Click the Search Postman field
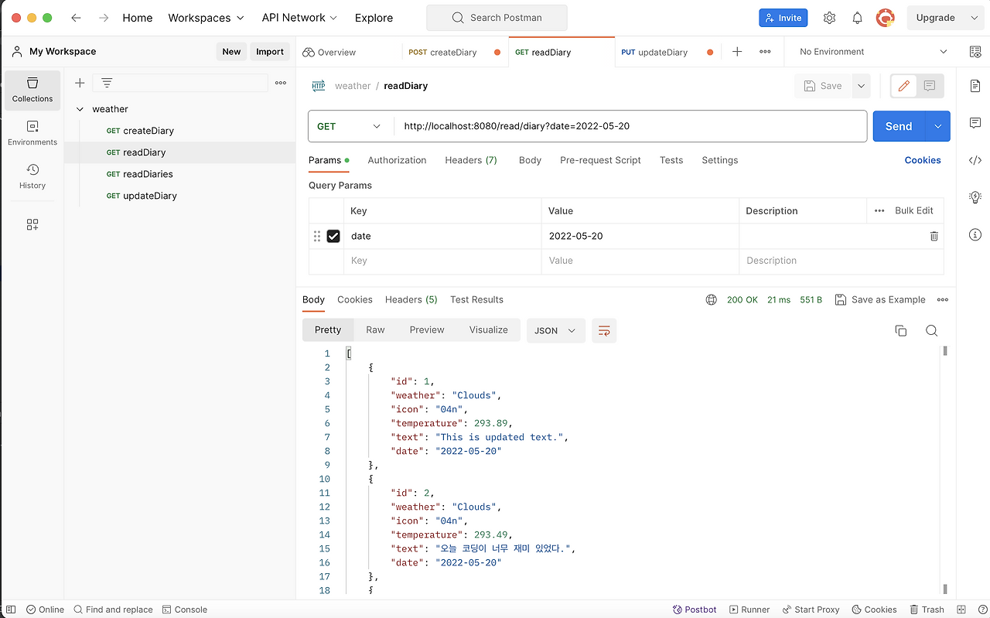Image resolution: width=990 pixels, height=618 pixels. coord(497,18)
